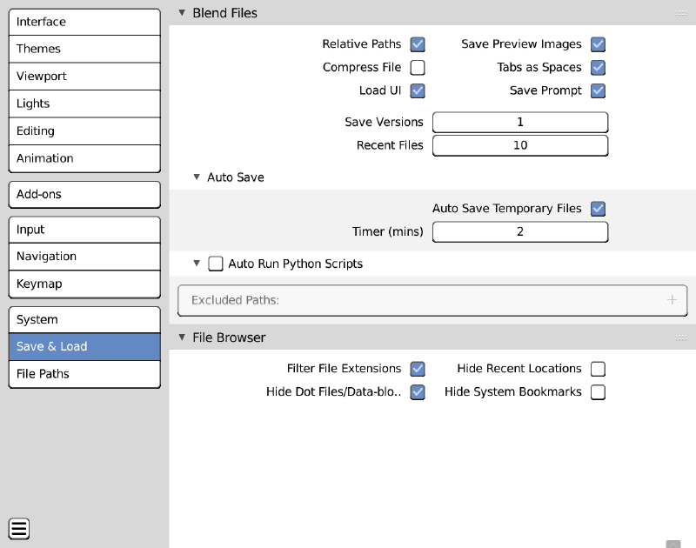Open the Add-ons preferences section
Screen dimensions: 696x548
tap(84, 194)
